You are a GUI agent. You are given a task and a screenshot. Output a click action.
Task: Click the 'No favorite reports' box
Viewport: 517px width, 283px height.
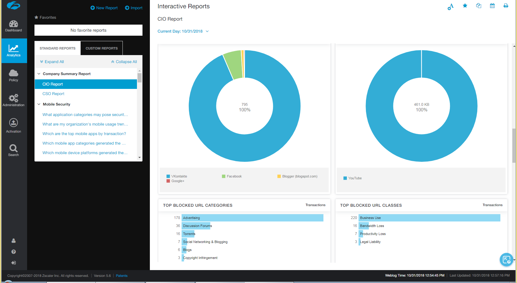pyautogui.click(x=88, y=30)
